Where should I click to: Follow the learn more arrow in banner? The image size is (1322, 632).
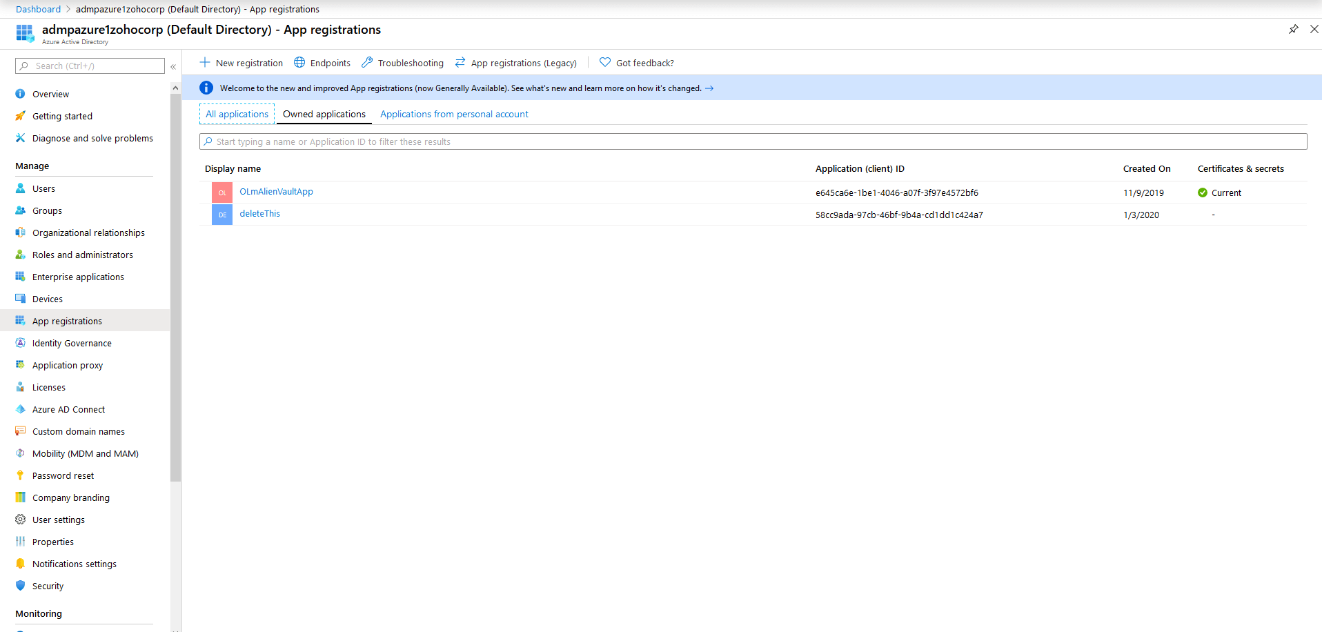[709, 88]
